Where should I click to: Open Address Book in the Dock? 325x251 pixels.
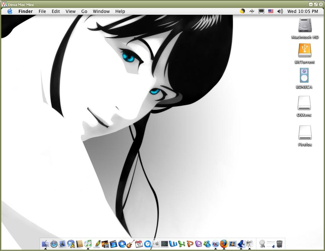click(x=79, y=244)
